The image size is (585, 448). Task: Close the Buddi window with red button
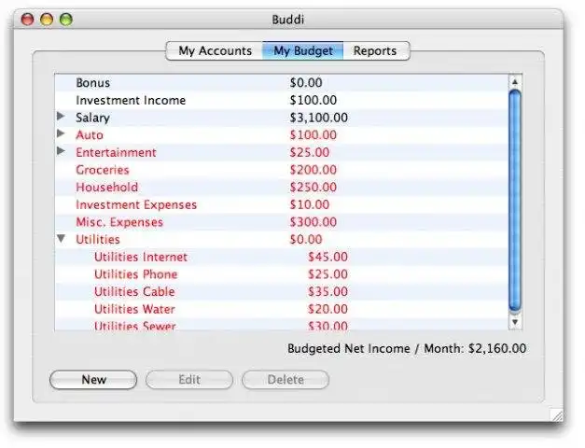point(27,19)
